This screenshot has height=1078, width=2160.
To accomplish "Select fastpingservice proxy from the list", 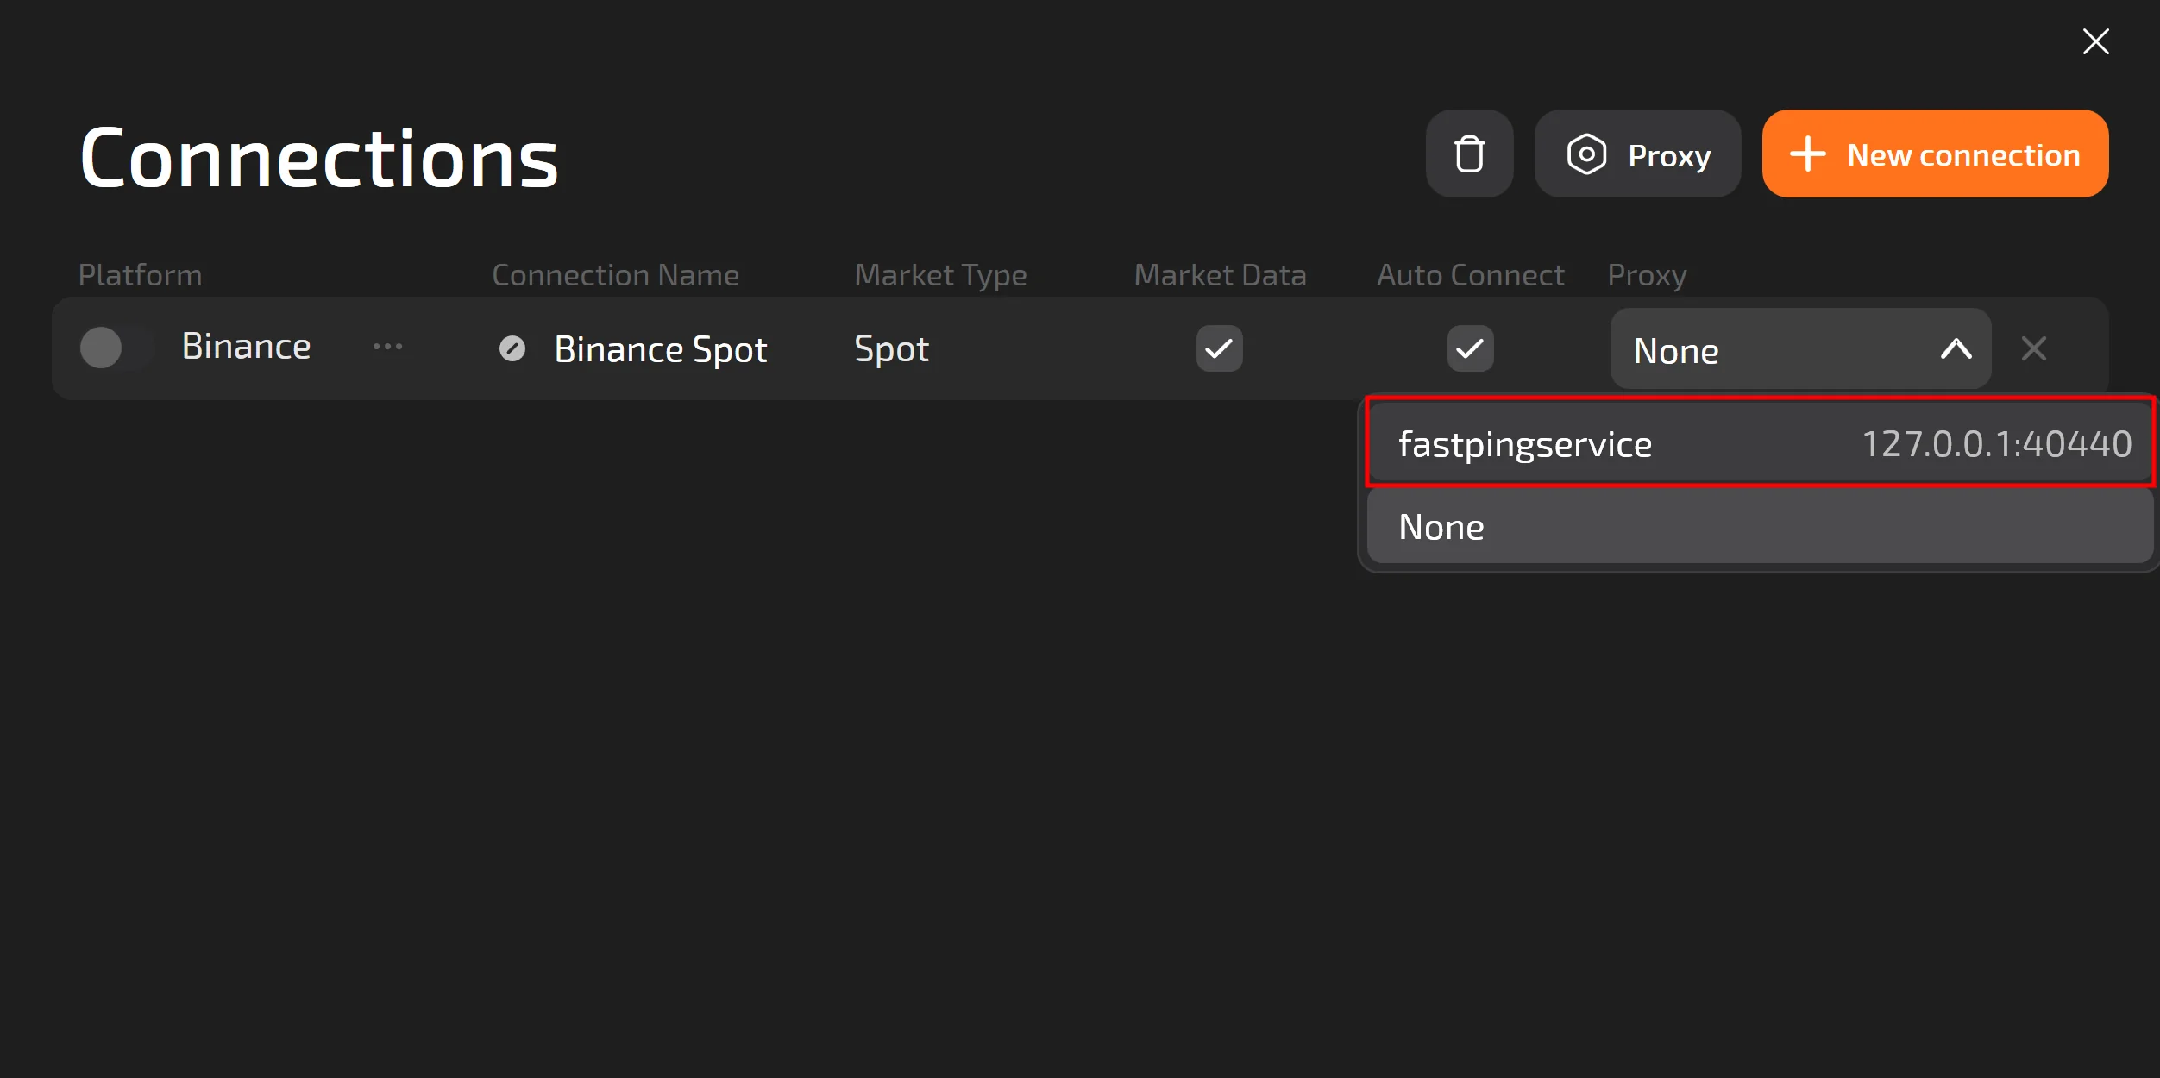I will (x=1525, y=444).
